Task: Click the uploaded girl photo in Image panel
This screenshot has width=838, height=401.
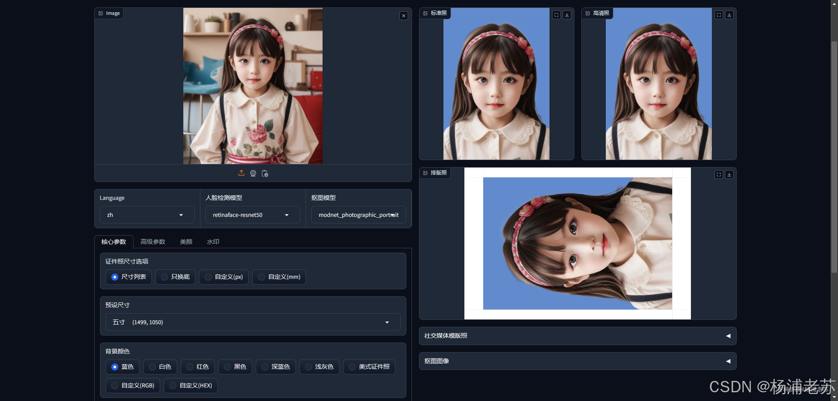Action: point(253,86)
